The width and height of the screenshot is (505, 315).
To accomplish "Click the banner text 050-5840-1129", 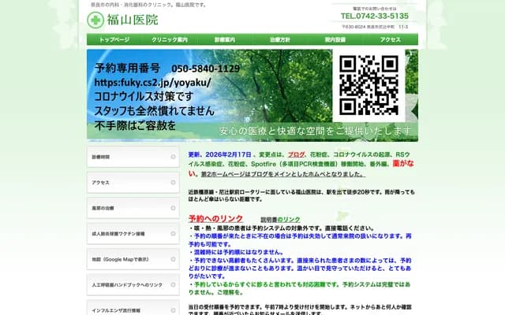I will pos(205,69).
